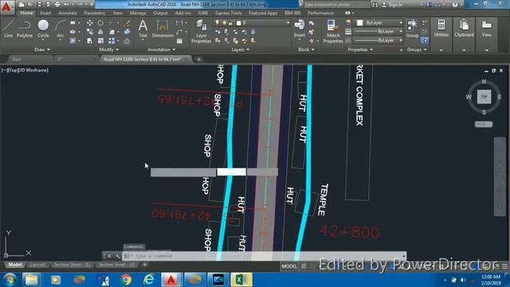The width and height of the screenshot is (510, 287).
Task: Expand the Block panel
Action: click(x=306, y=49)
